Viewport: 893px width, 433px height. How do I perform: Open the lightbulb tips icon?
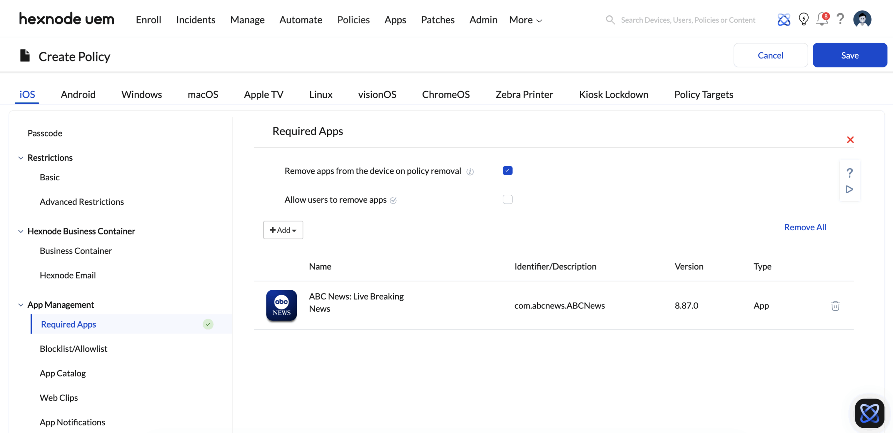803,19
